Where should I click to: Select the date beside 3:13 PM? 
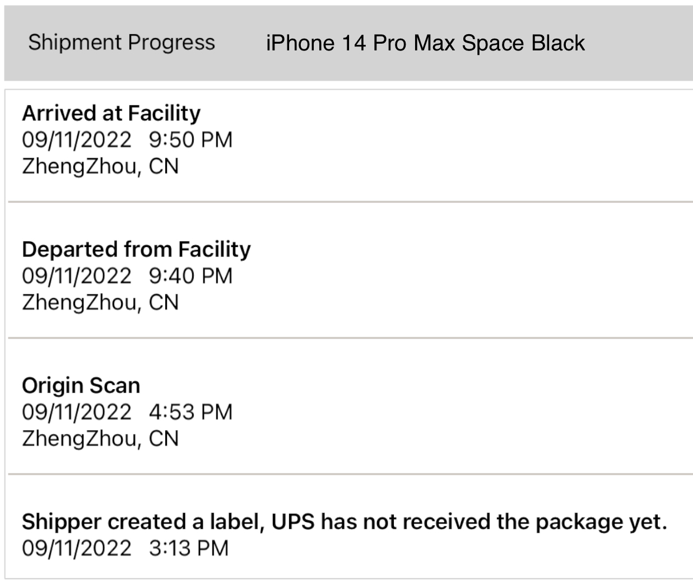77,548
